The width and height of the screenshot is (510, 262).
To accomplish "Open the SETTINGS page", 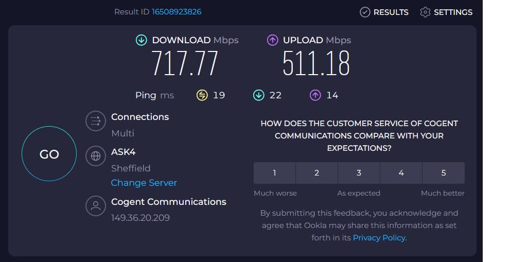I will pyautogui.click(x=446, y=12).
